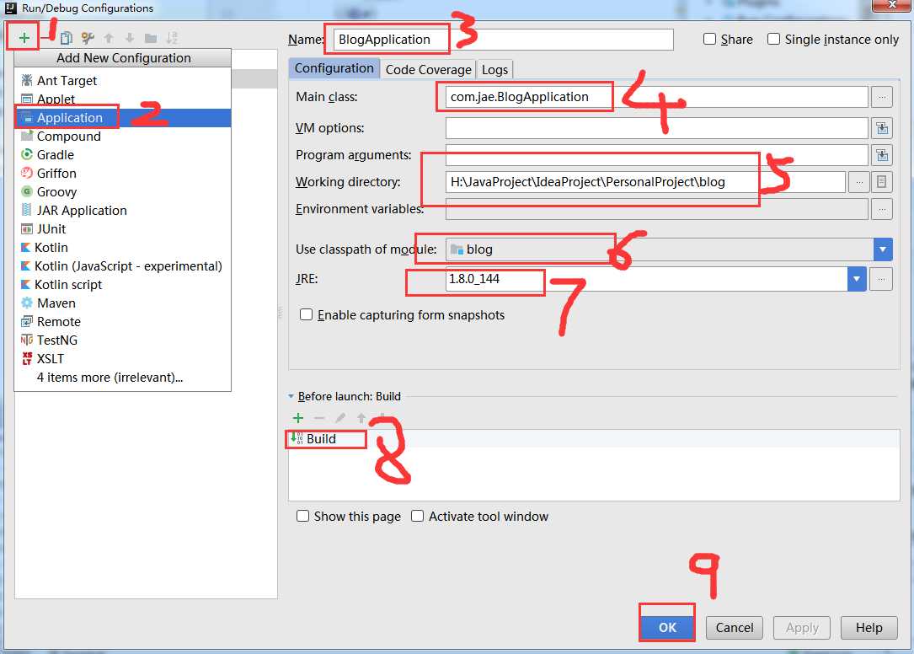Switch to the Configuration tab
Image resolution: width=914 pixels, height=654 pixels.
pyautogui.click(x=334, y=68)
